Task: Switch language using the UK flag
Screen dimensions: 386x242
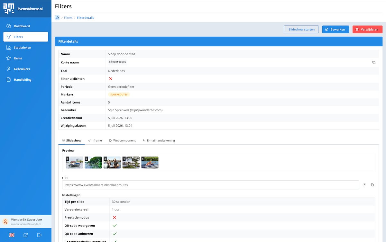Action: tap(12, 235)
